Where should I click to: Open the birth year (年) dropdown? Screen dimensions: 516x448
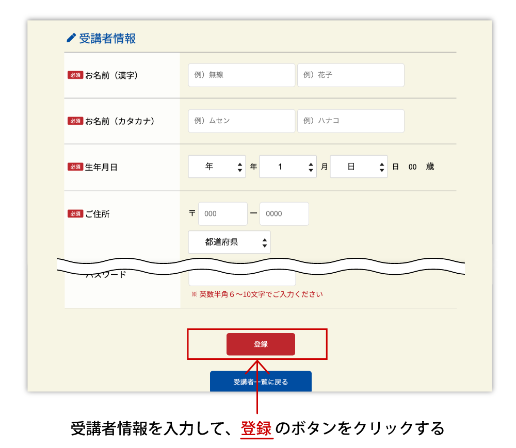click(x=217, y=167)
